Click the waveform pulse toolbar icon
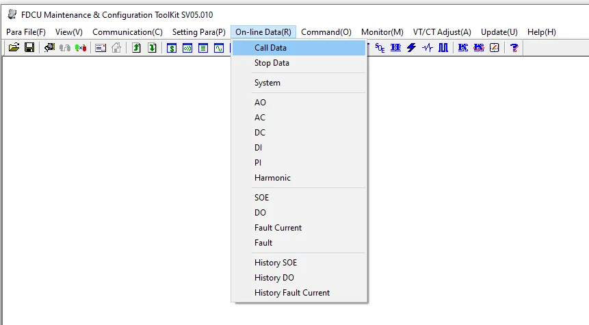This screenshot has width=589, height=325. pos(427,48)
